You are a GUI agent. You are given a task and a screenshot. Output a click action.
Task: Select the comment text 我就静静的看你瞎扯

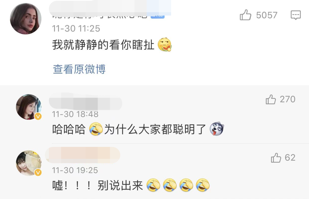[x=103, y=45]
